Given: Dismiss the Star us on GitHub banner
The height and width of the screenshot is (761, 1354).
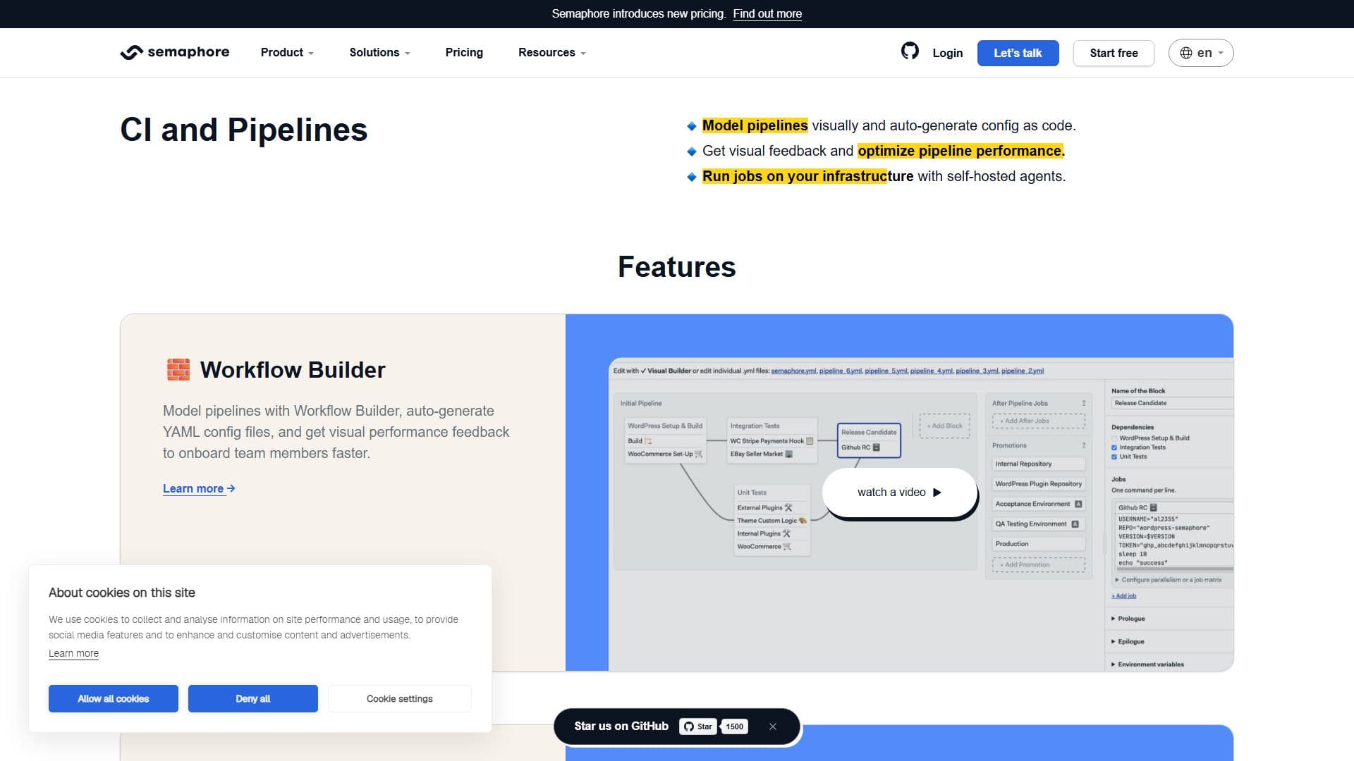Looking at the screenshot, I should click(773, 726).
